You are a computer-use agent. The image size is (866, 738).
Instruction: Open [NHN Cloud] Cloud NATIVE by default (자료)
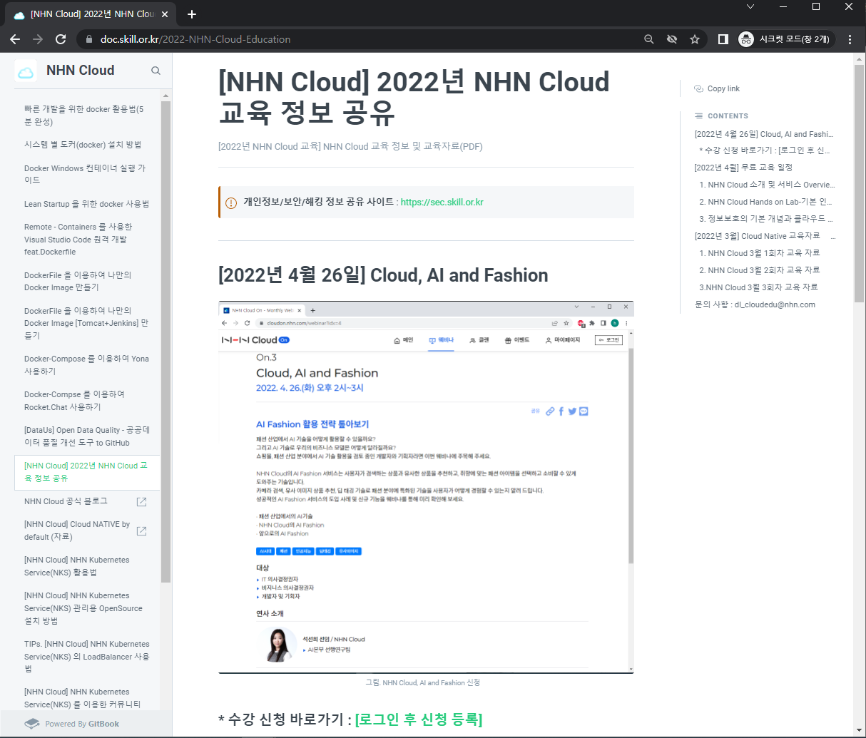click(x=76, y=531)
